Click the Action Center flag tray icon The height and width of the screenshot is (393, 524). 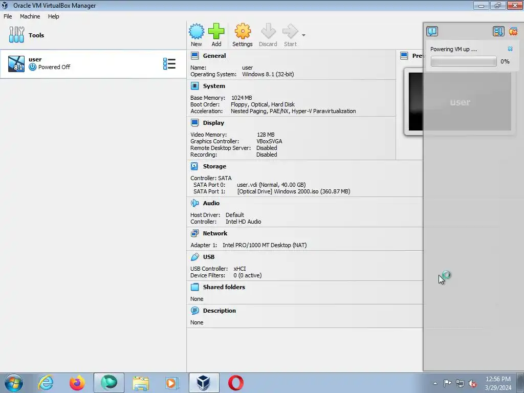click(x=447, y=383)
